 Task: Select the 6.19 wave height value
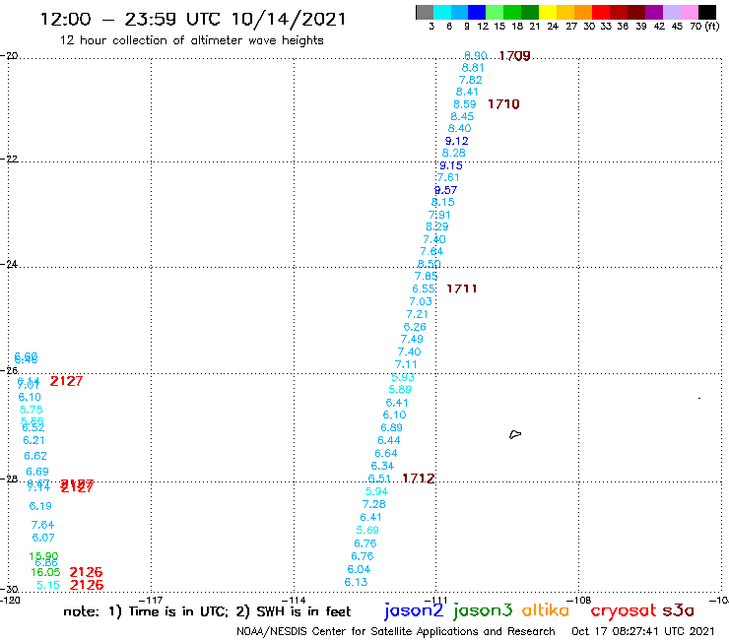pyautogui.click(x=40, y=506)
